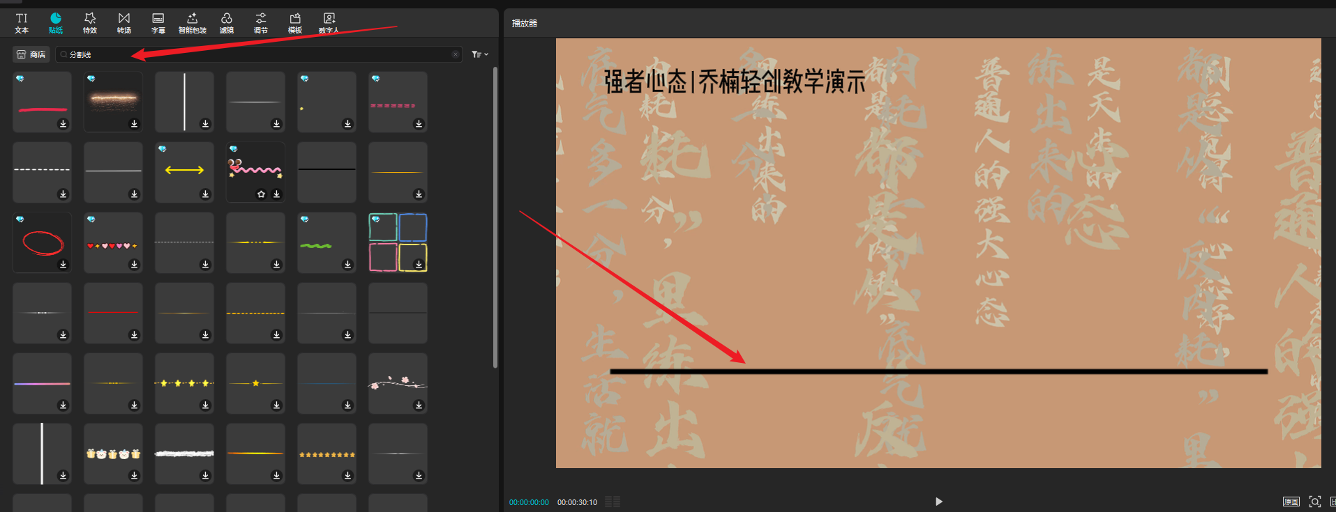Viewport: 1336px width, 512px height.
Task: Favorite the pink wavy heart sticker
Action: (x=261, y=194)
